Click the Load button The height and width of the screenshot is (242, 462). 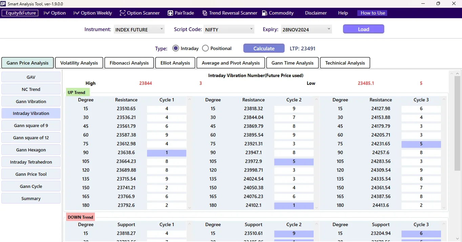pos(363,29)
